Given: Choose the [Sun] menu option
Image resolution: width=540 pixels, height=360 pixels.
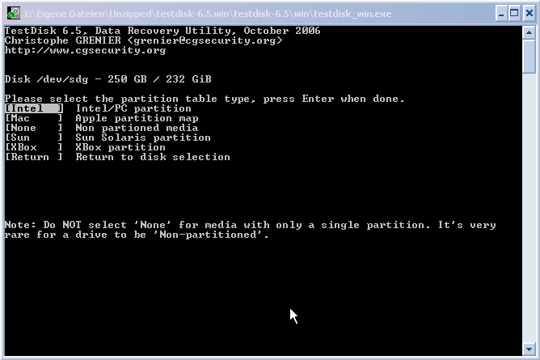Looking at the screenshot, I should coord(34,138).
